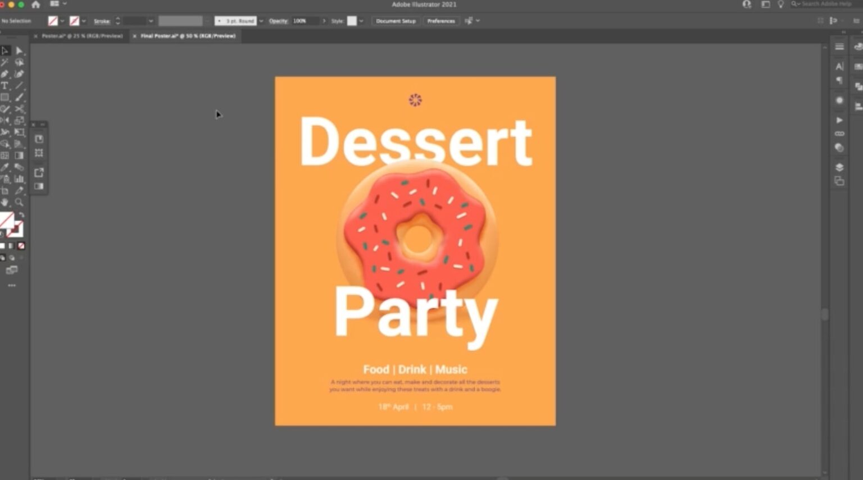Open the Character panel
The width and height of the screenshot is (863, 480).
click(x=839, y=66)
